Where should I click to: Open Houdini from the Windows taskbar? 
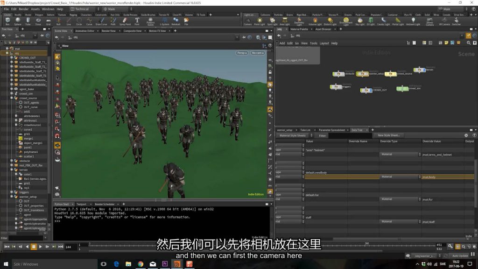pos(177,264)
